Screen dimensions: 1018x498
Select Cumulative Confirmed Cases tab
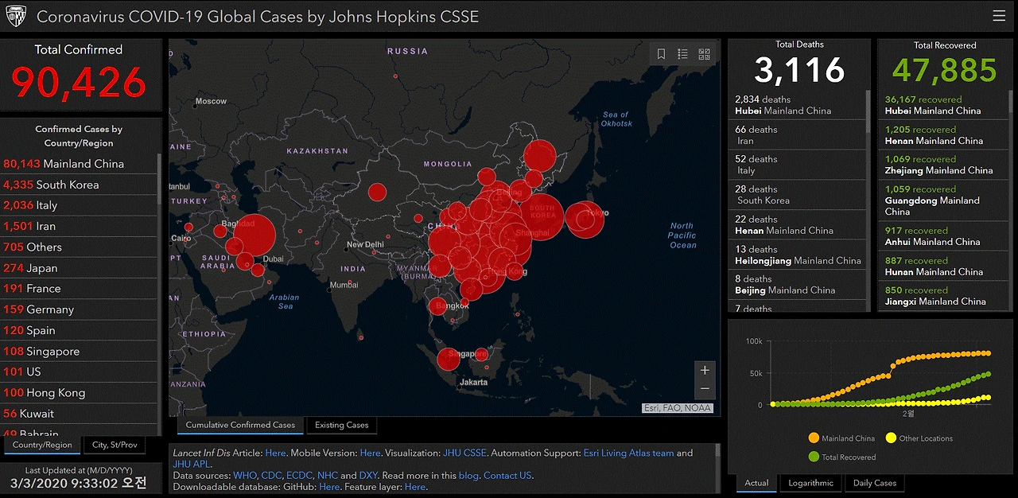pos(240,426)
